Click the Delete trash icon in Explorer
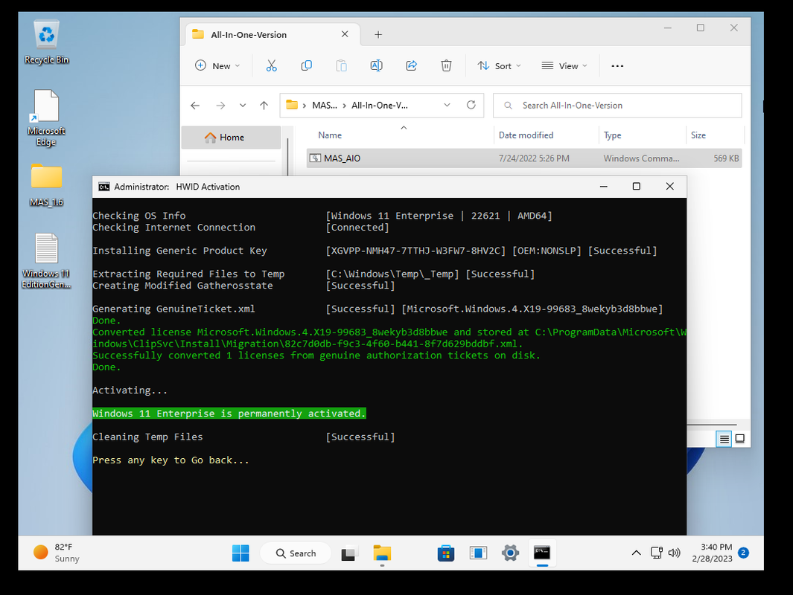793x595 pixels. coord(446,65)
